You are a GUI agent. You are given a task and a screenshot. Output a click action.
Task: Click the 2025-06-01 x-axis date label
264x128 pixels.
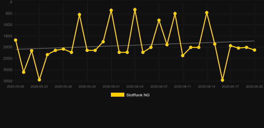tap(111, 87)
